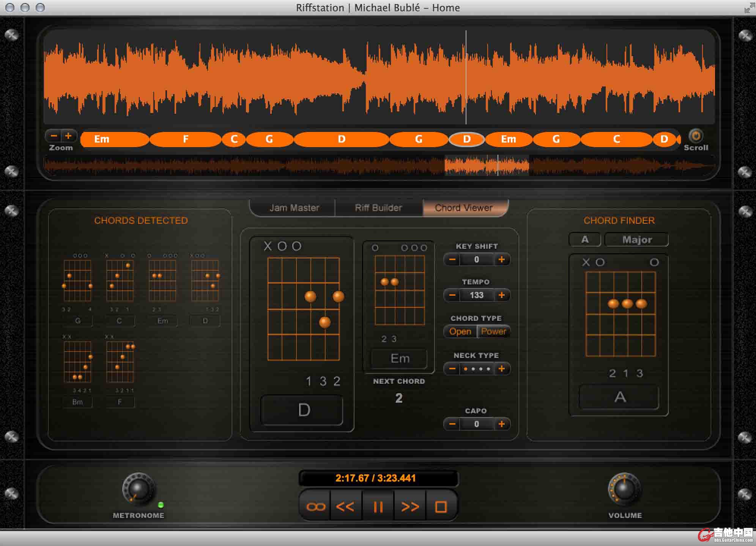Select Open chord type
Screen dimensions: 756x546
pos(460,331)
